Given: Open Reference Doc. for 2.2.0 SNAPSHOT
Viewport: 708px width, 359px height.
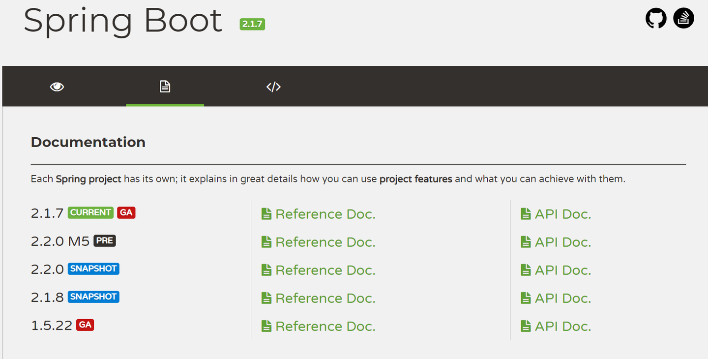Looking at the screenshot, I should tap(325, 270).
